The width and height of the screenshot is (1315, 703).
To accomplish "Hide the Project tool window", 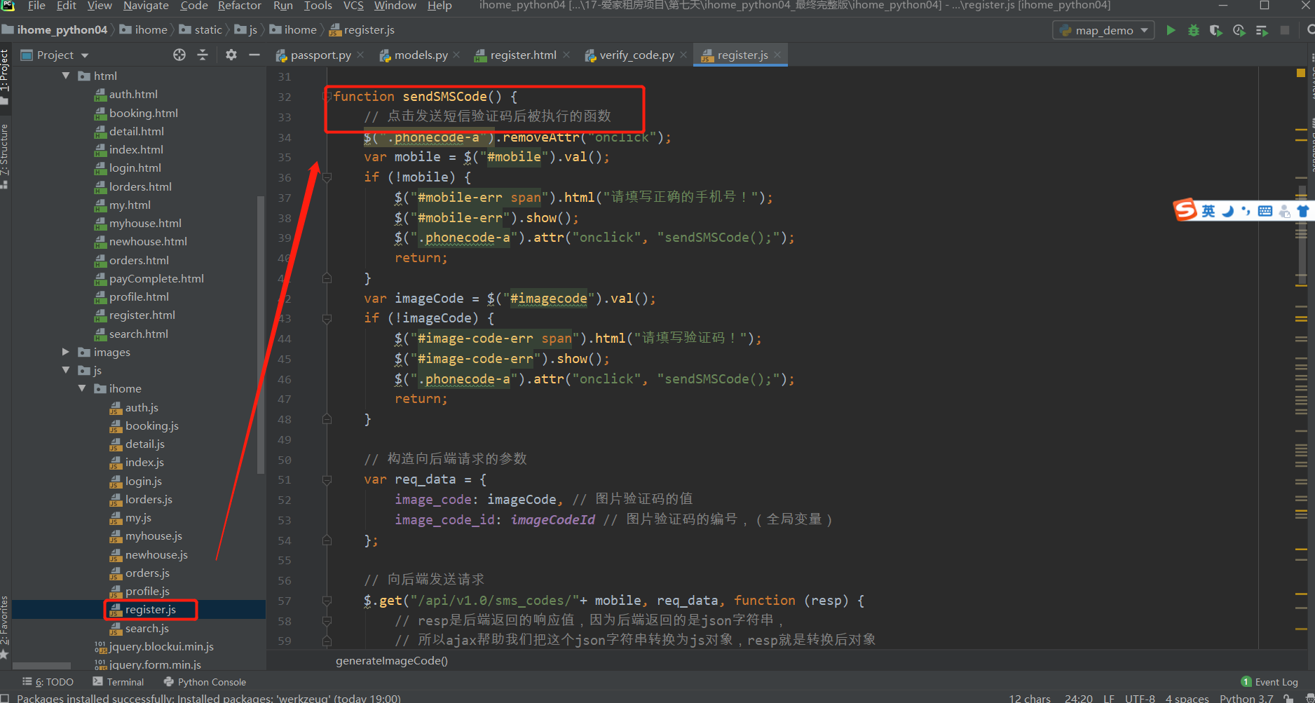I will click(x=254, y=55).
